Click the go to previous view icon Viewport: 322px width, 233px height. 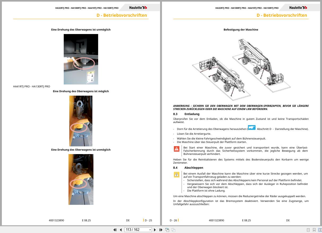click(167, 230)
